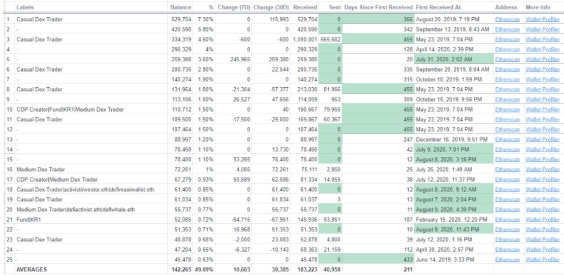The width and height of the screenshot is (564, 276).
Task: Click the More Info column header
Action: tap(538, 8)
